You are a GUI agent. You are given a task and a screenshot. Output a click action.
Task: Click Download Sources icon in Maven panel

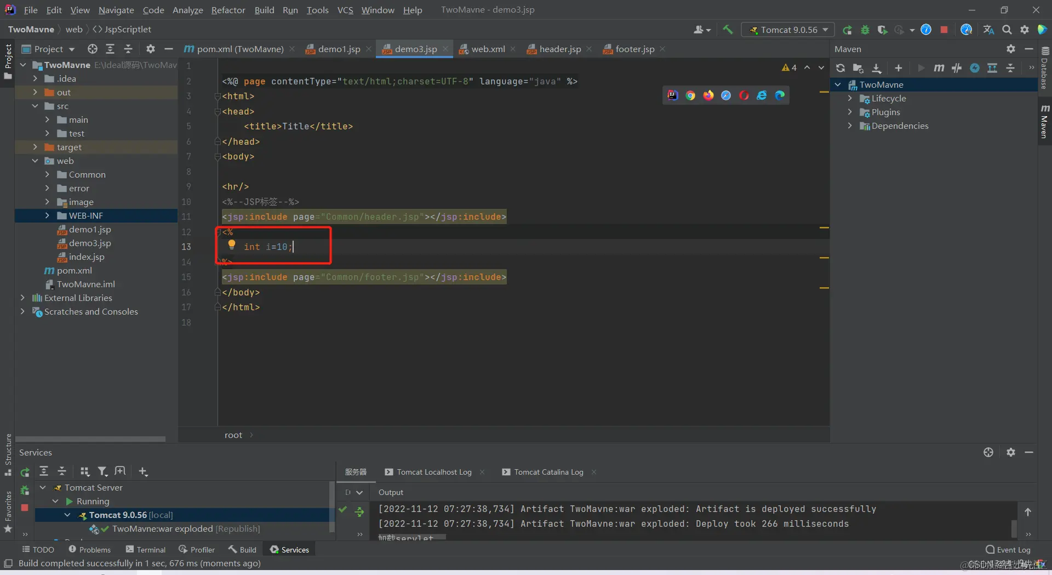click(x=877, y=68)
